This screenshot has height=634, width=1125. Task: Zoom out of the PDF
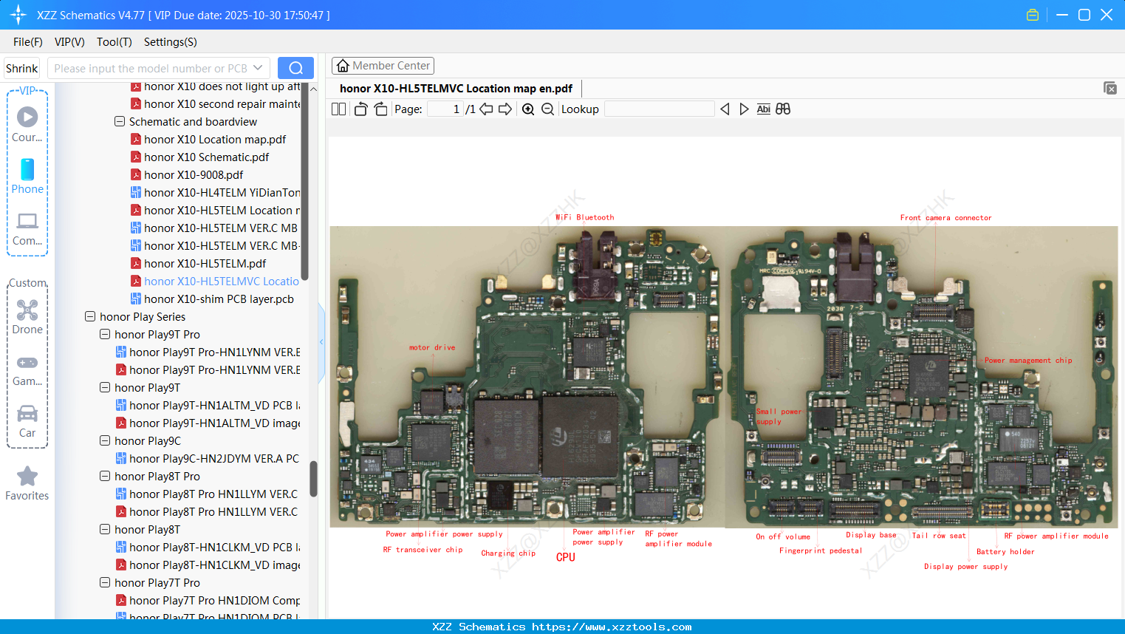click(547, 109)
